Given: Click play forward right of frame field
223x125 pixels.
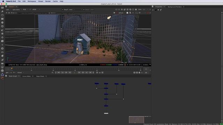Looking at the screenshot, I should coord(79,73).
